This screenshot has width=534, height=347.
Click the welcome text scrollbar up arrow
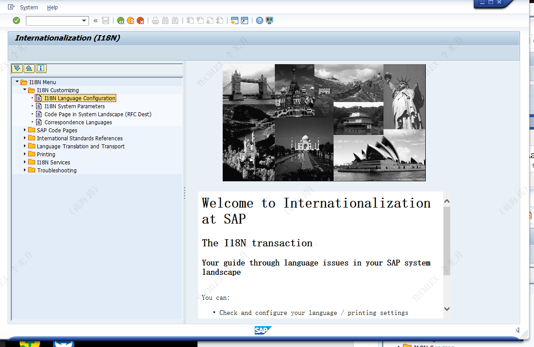(447, 201)
